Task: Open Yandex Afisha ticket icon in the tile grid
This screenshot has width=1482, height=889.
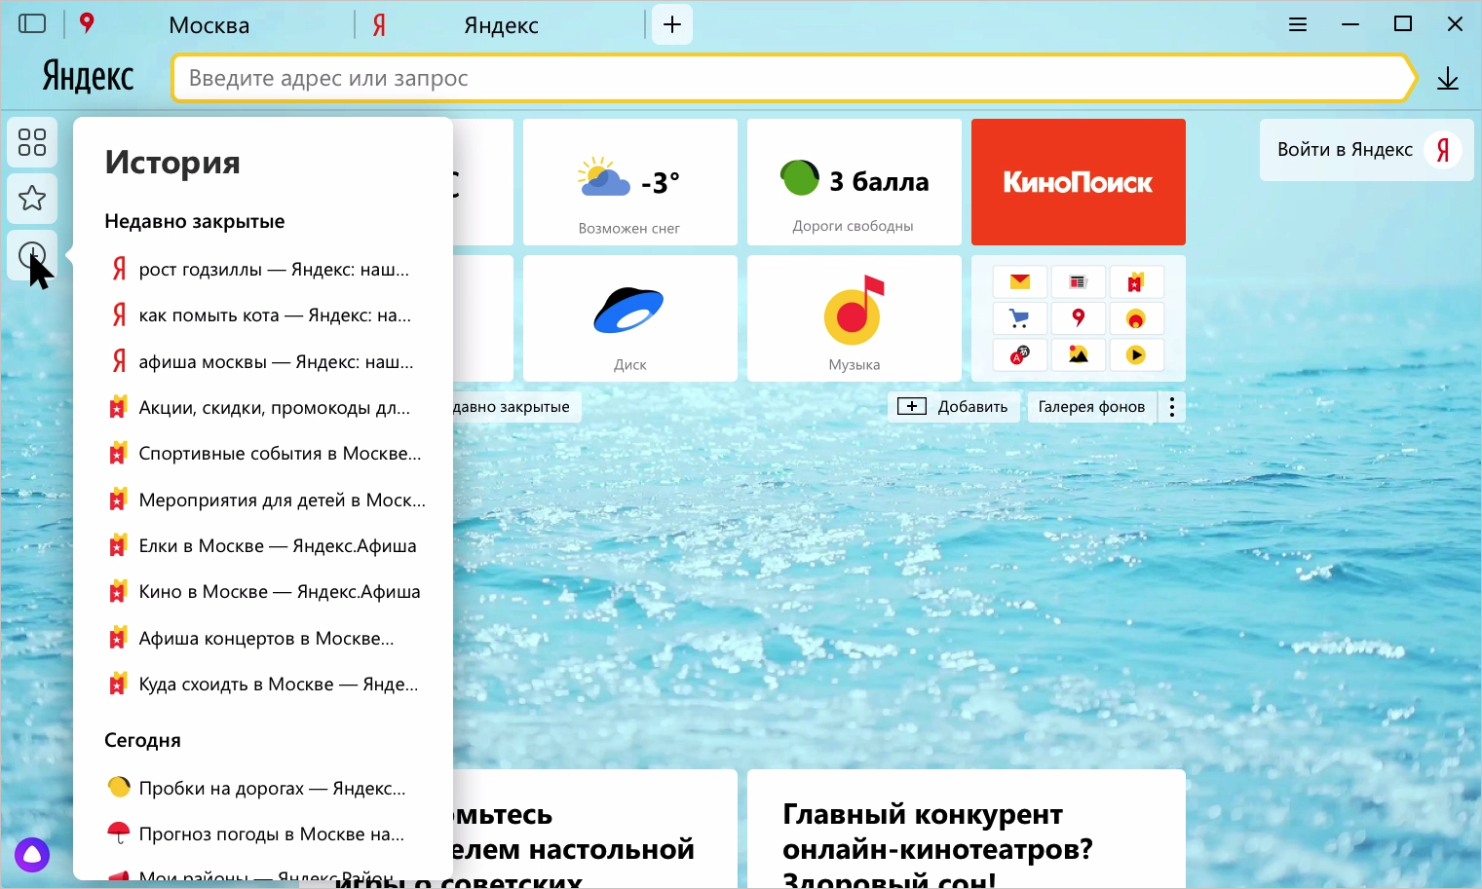Action: [x=1135, y=282]
